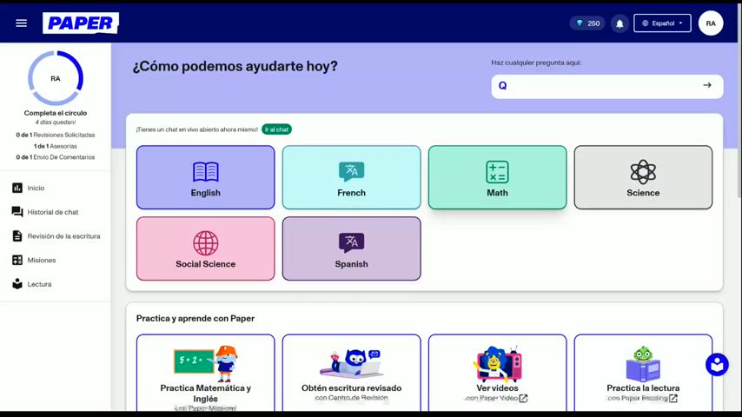Open the RA profile avatar menu
This screenshot has height=417, width=742.
[x=711, y=23]
